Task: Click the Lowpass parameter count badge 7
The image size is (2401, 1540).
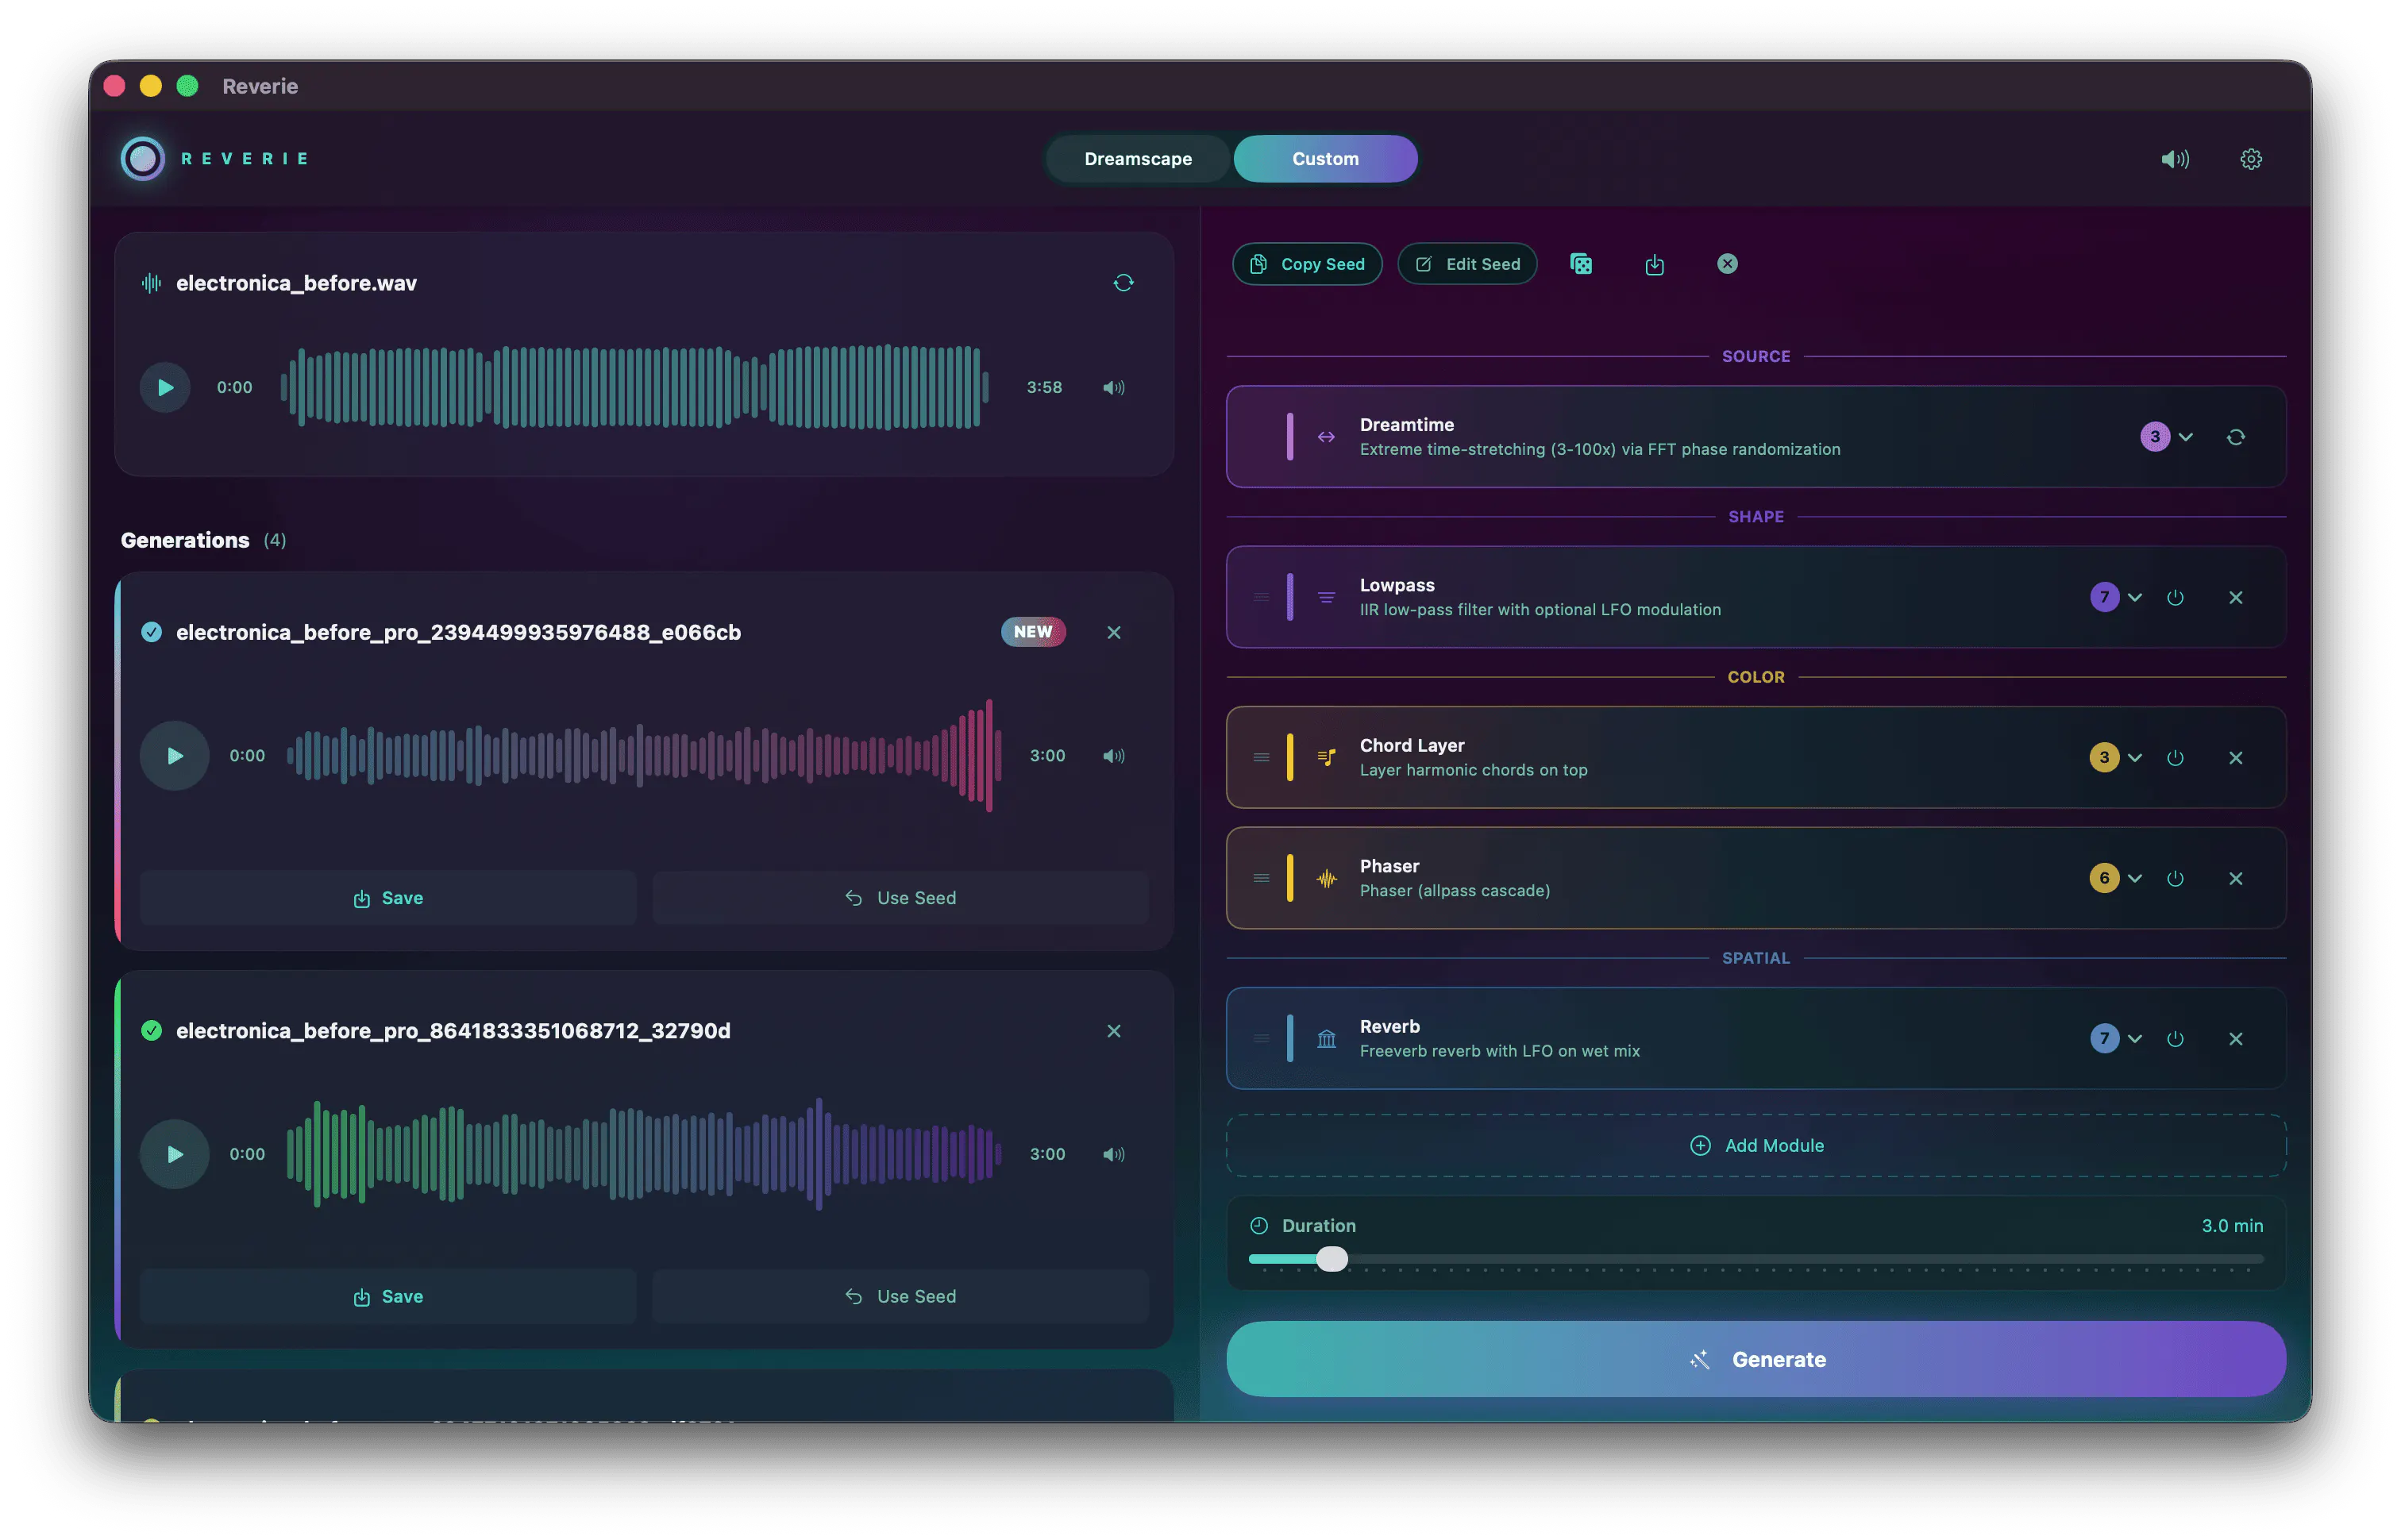Action: click(x=2103, y=597)
